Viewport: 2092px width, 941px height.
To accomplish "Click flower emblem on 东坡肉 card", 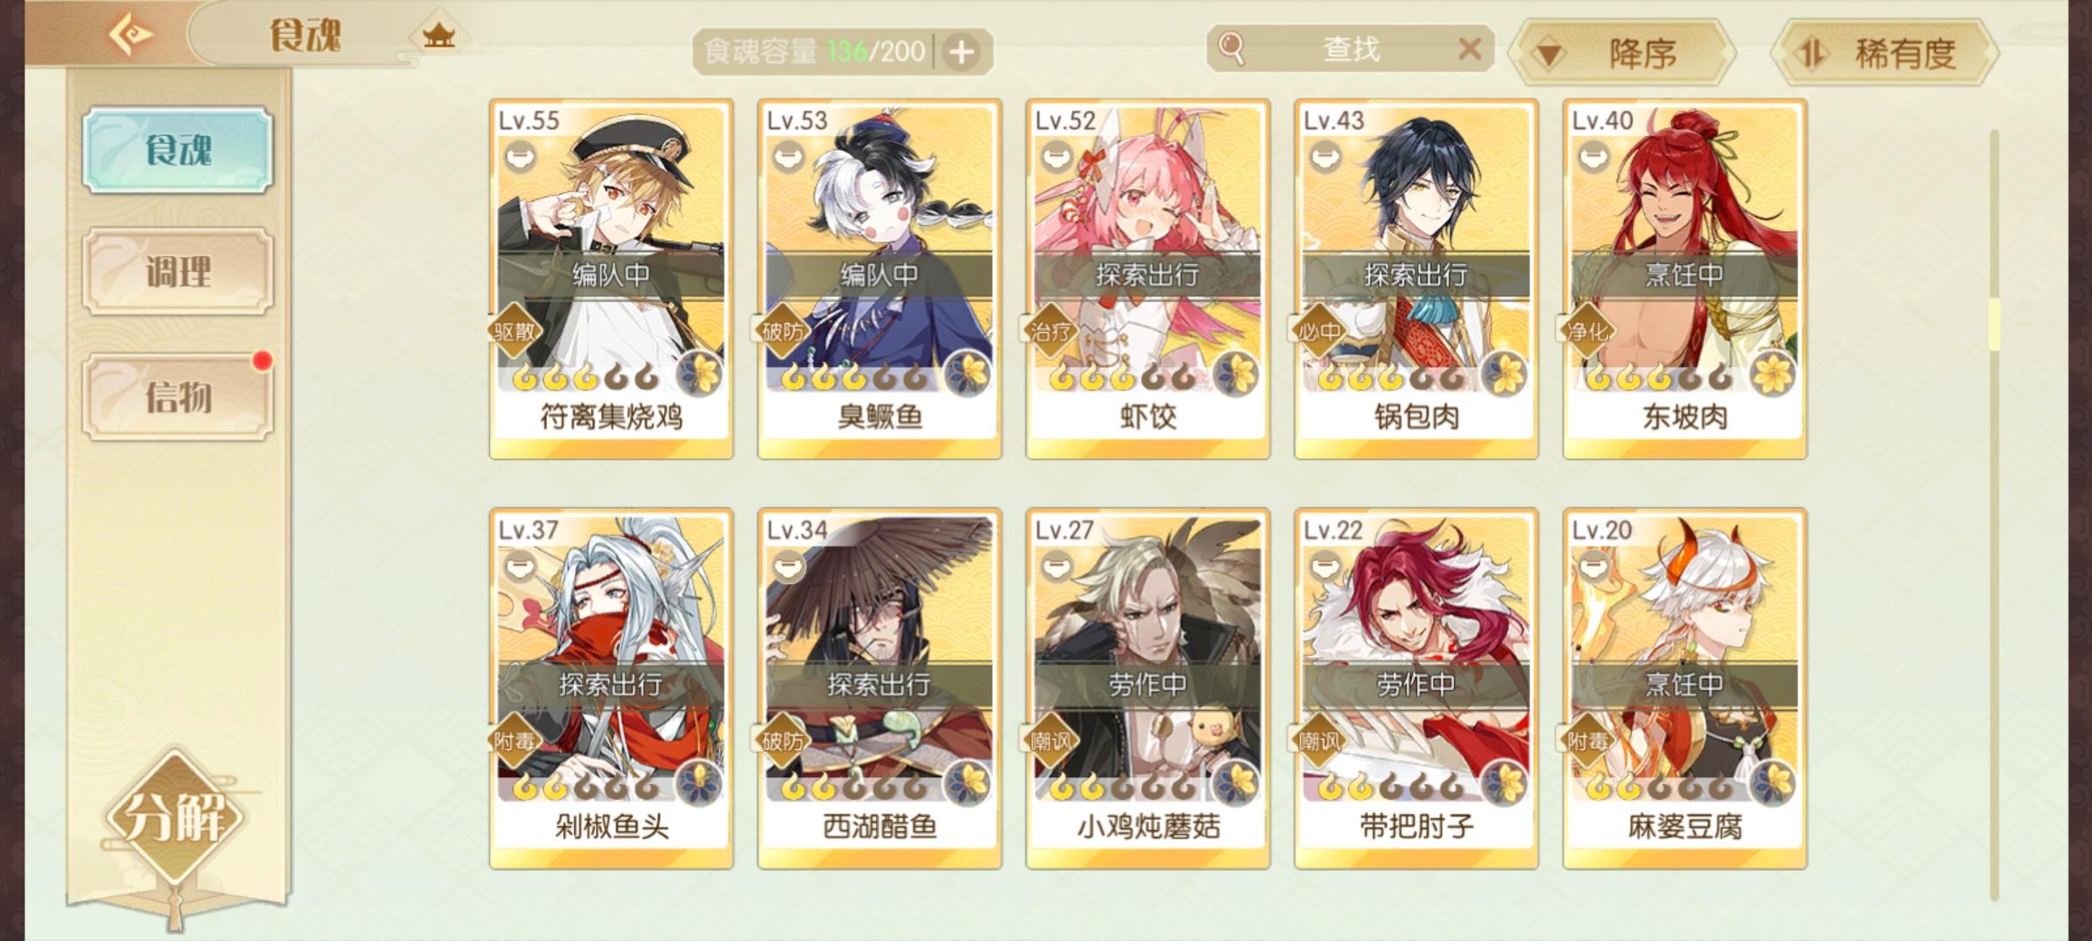I will click(1771, 375).
